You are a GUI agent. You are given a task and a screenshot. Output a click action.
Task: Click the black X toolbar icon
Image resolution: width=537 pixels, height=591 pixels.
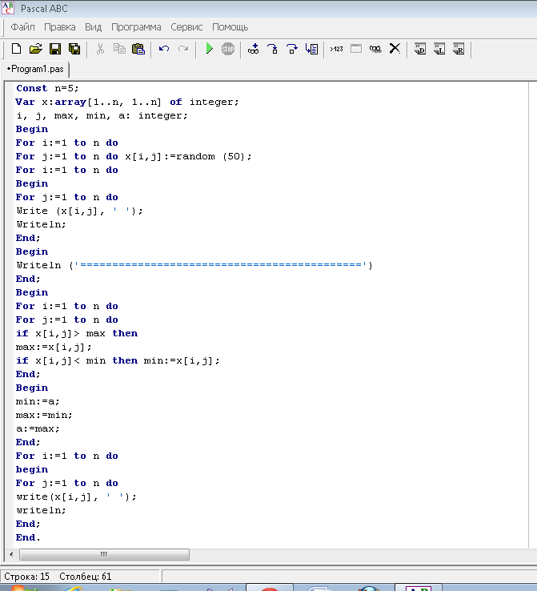pyautogui.click(x=395, y=49)
